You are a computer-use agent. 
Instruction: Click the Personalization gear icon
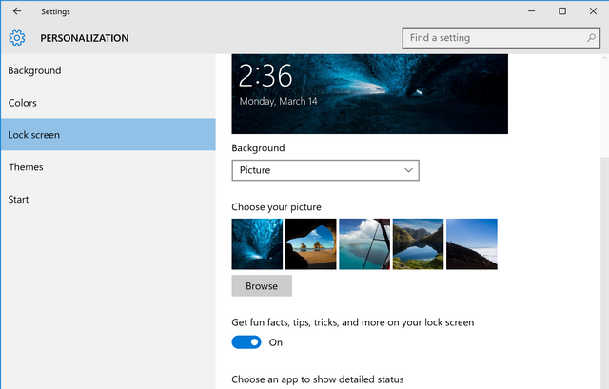click(17, 38)
